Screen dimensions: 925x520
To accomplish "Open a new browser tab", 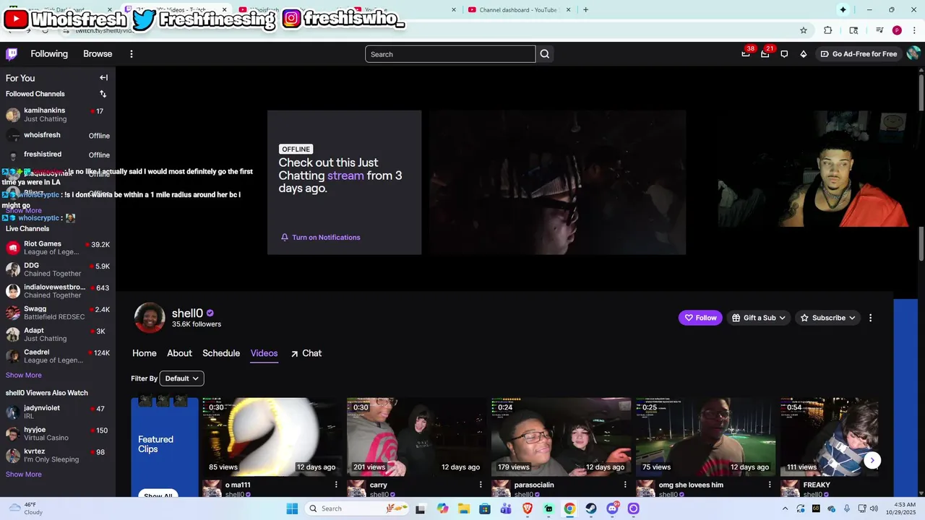I will pos(585,9).
